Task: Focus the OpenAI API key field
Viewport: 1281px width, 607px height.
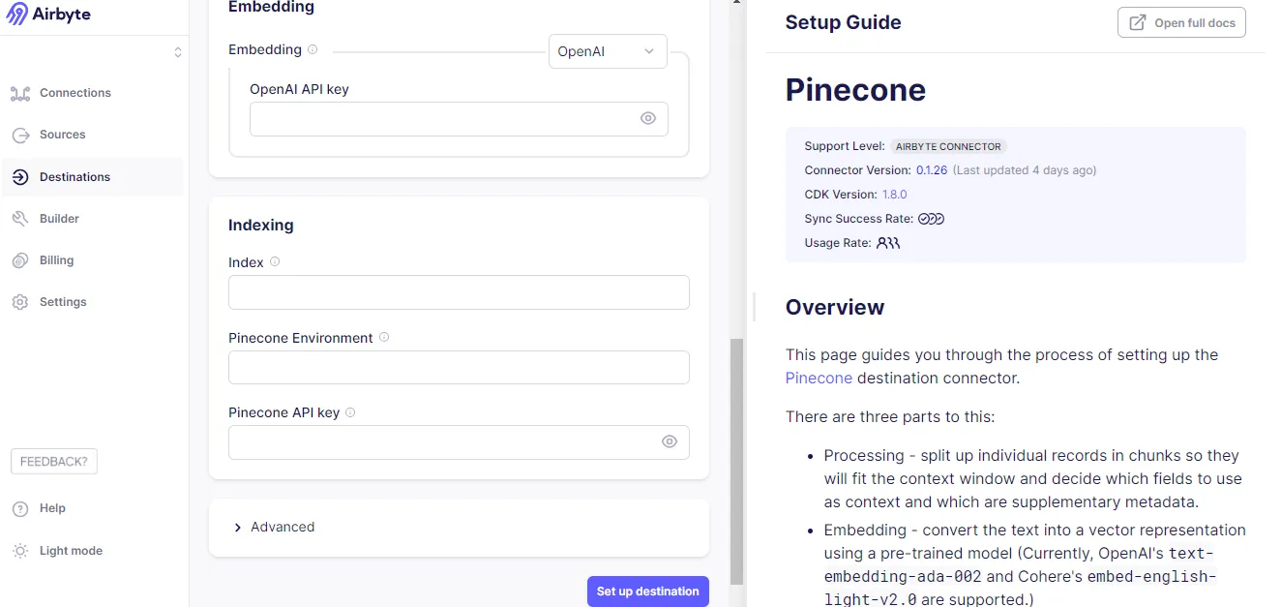Action: (x=459, y=119)
